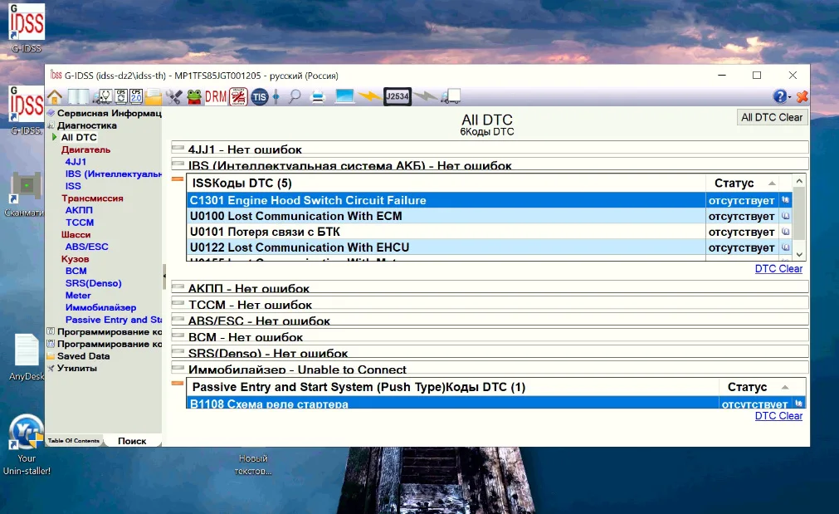This screenshot has height=514, width=839.
Task: Switch to the Поиск tab
Action: pyautogui.click(x=132, y=441)
